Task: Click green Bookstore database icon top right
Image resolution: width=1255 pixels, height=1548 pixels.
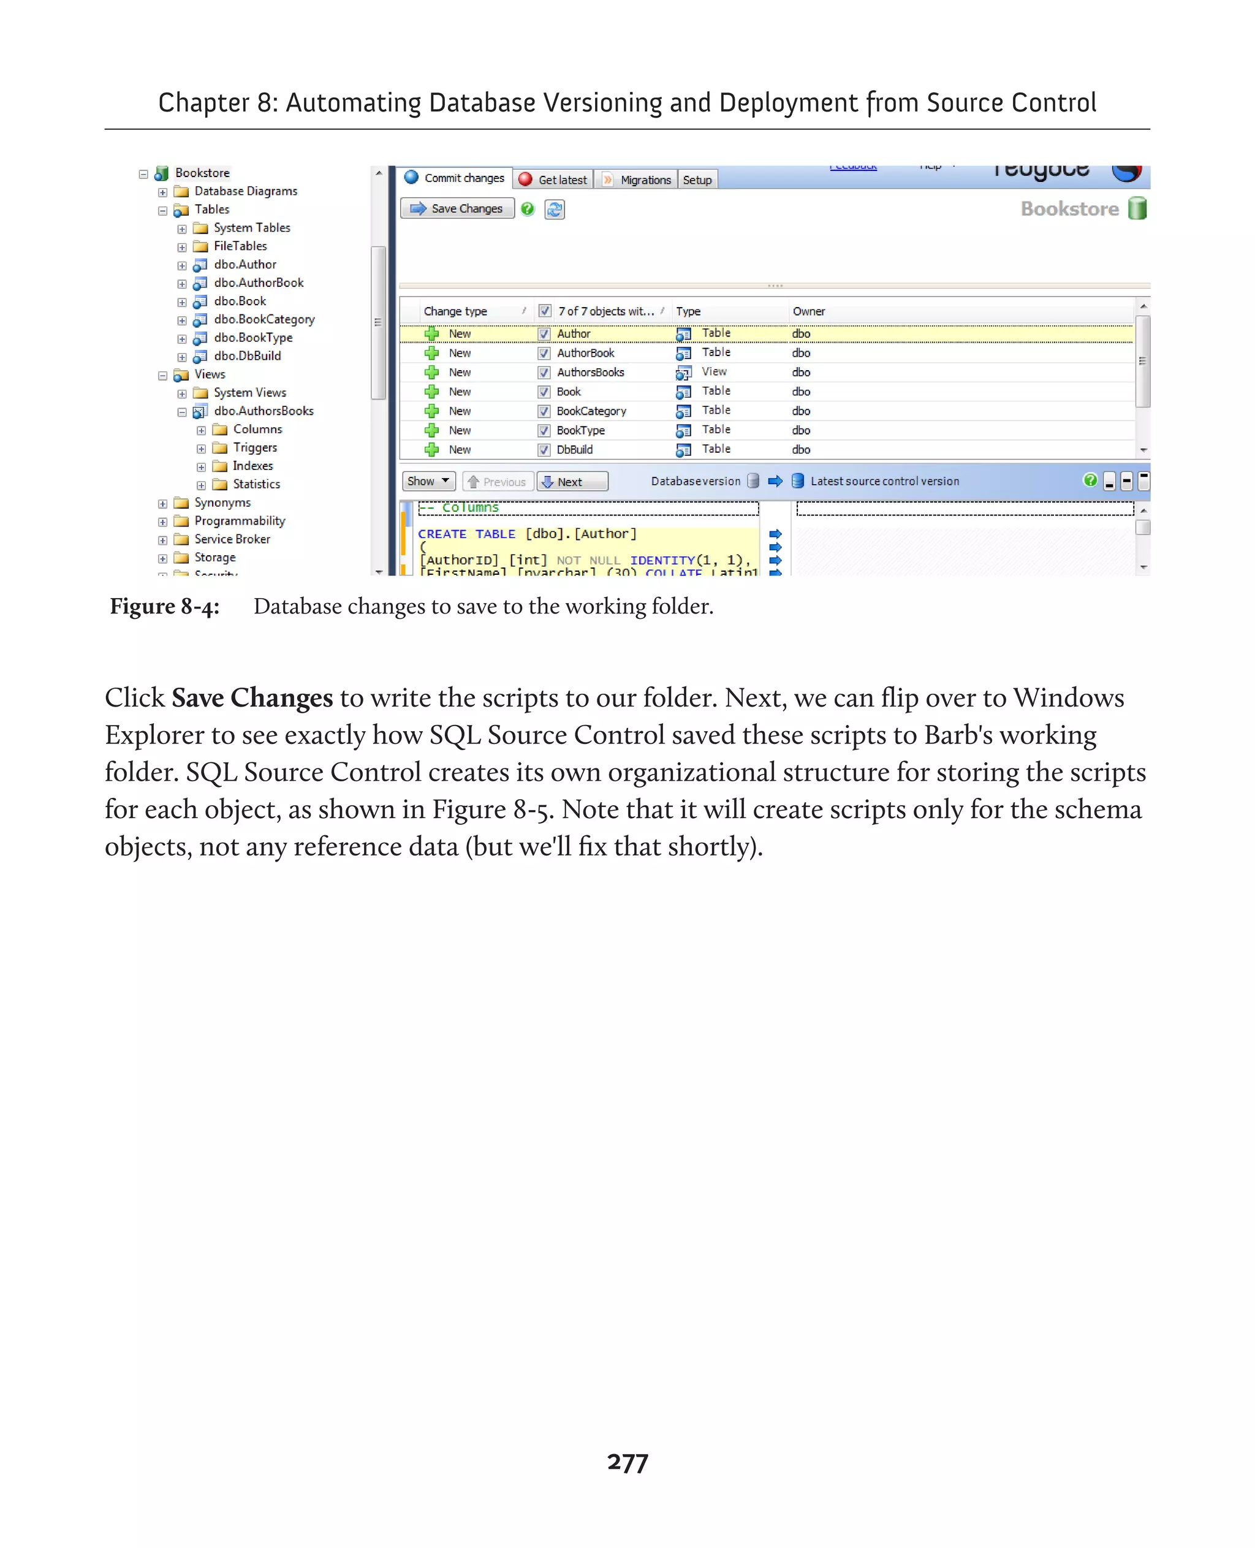Action: [x=1138, y=209]
